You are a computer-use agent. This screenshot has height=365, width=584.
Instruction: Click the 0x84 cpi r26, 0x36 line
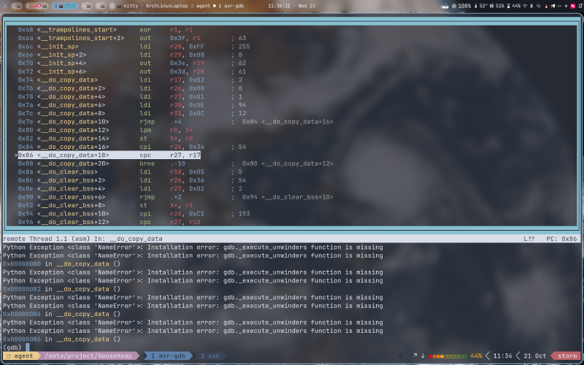[x=132, y=147]
